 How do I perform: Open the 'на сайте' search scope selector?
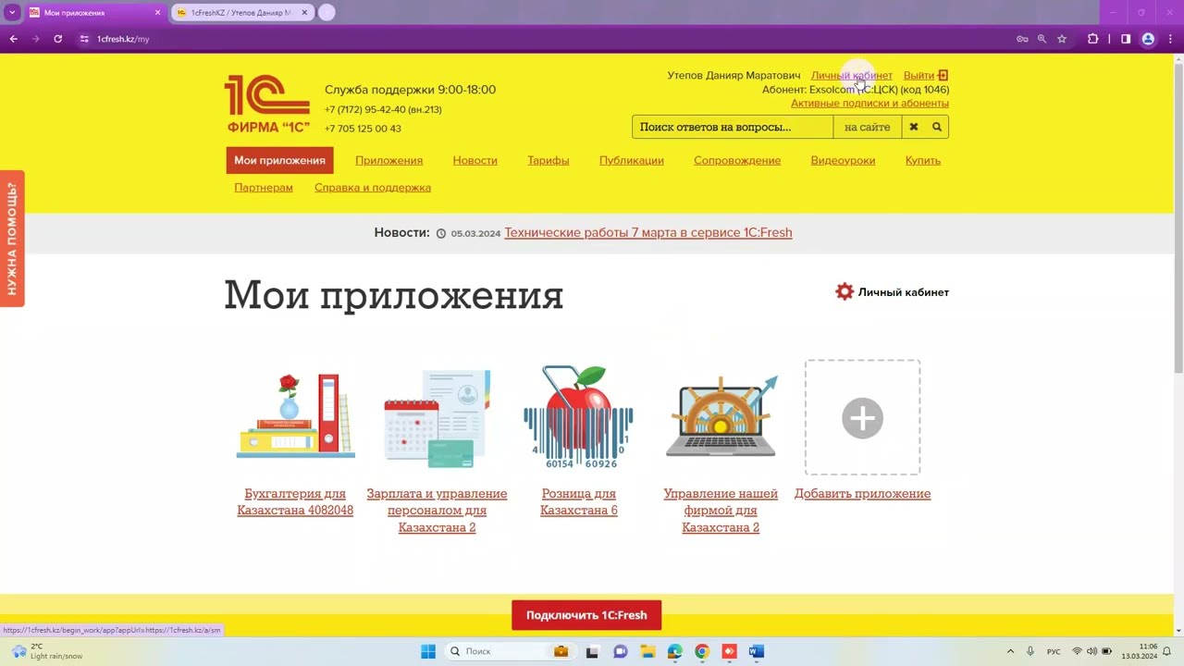pyautogui.click(x=867, y=127)
